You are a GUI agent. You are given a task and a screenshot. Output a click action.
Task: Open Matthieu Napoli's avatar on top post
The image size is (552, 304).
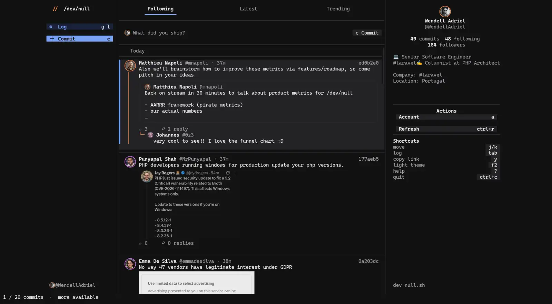click(130, 66)
